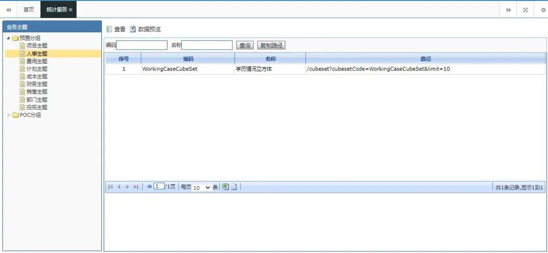Open 销售主题 in the tree
The image size is (548, 253).
[x=37, y=92]
